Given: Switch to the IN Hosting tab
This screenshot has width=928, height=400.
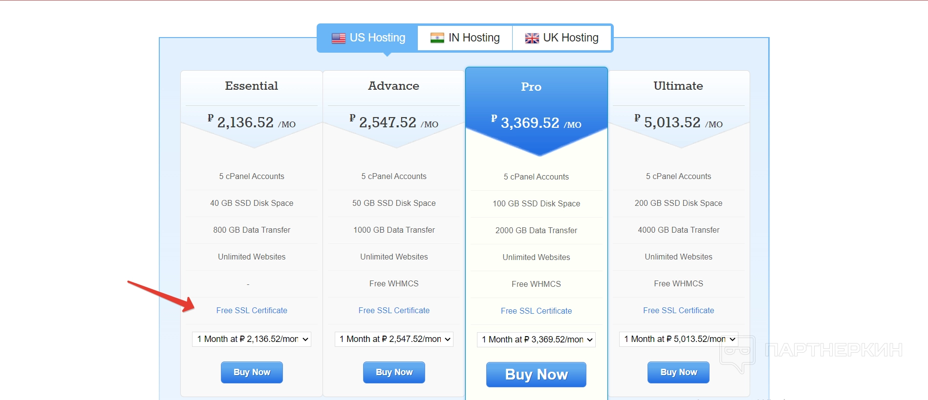Looking at the screenshot, I should click(x=465, y=38).
